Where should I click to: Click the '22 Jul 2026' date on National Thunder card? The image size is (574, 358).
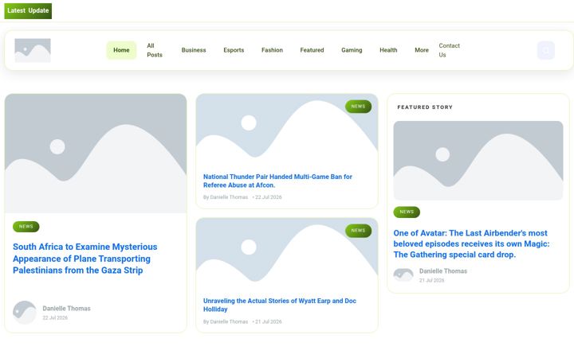pos(269,197)
